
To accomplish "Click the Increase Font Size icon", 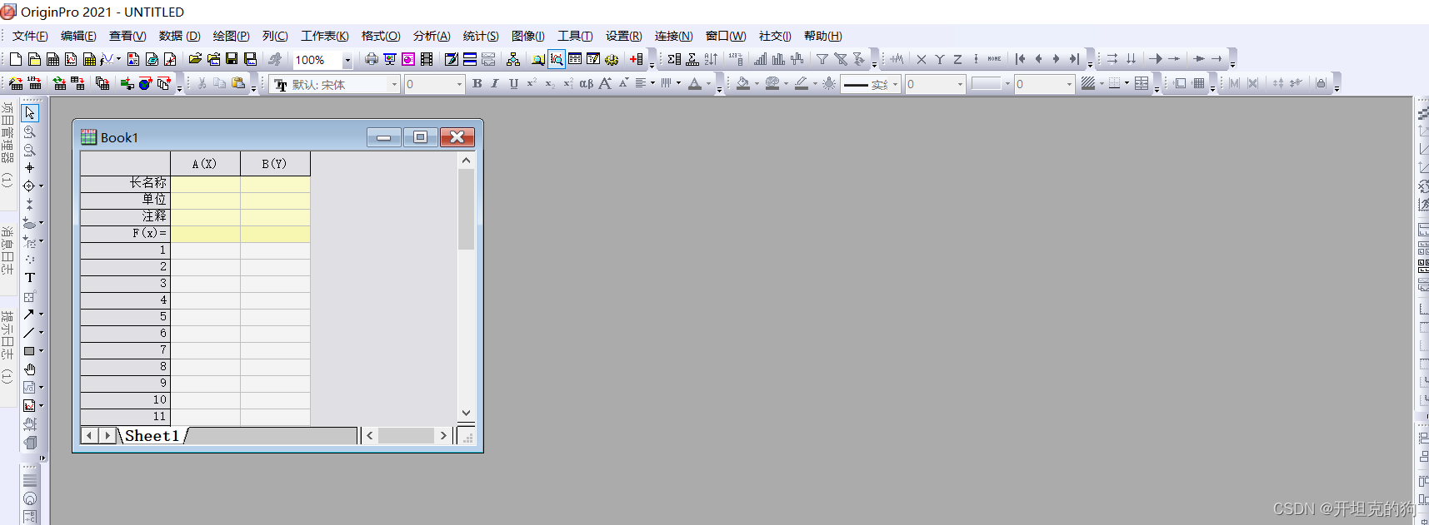I will pos(605,83).
